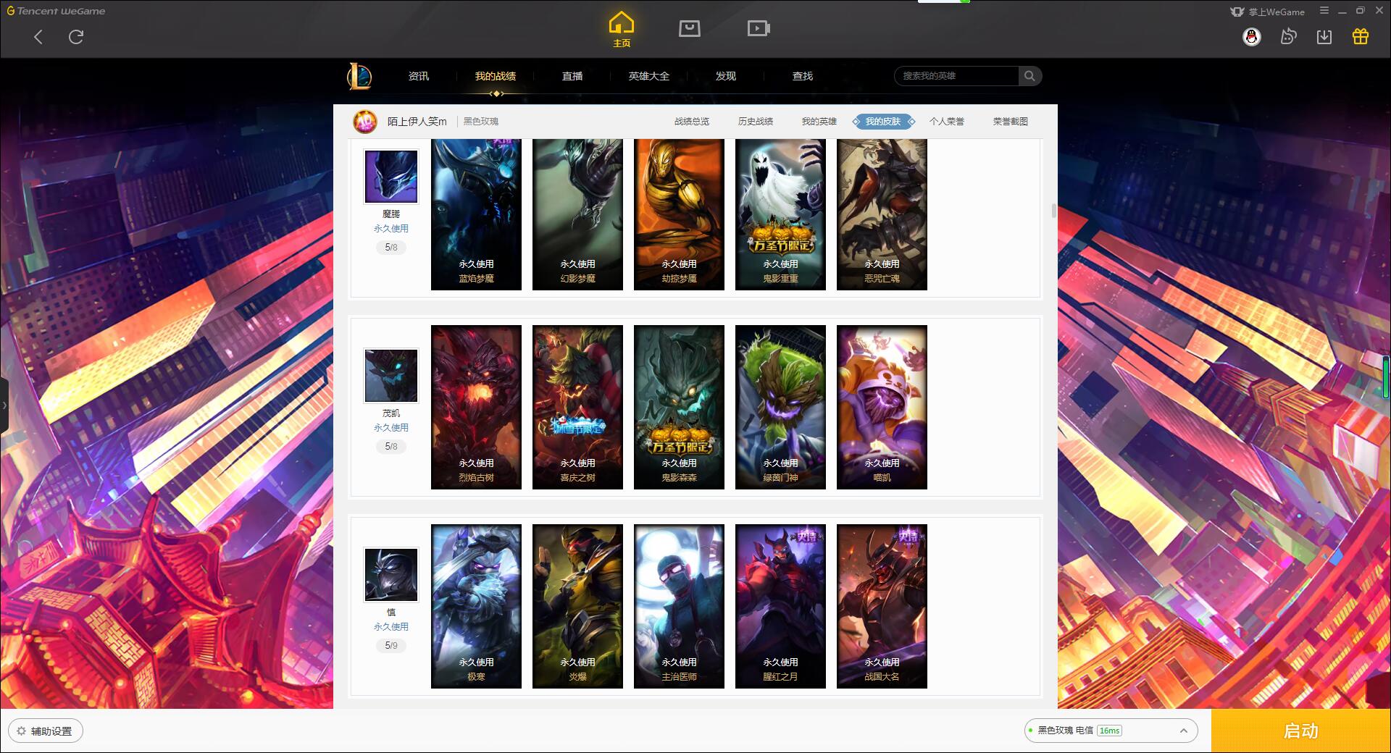Click the 搜索我的英雄 search field
1391x753 pixels.
click(x=956, y=76)
